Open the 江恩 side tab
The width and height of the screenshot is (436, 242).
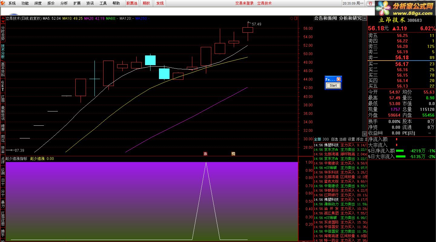click(3, 99)
